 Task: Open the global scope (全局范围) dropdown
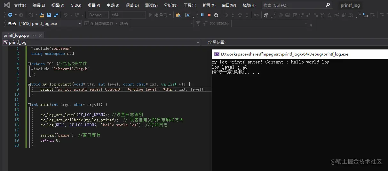pos(294,42)
